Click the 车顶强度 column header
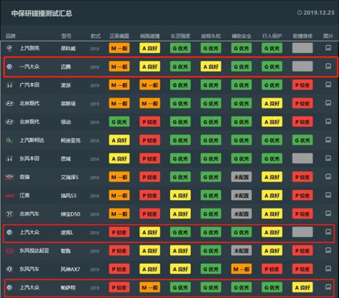 pyautogui.click(x=180, y=36)
